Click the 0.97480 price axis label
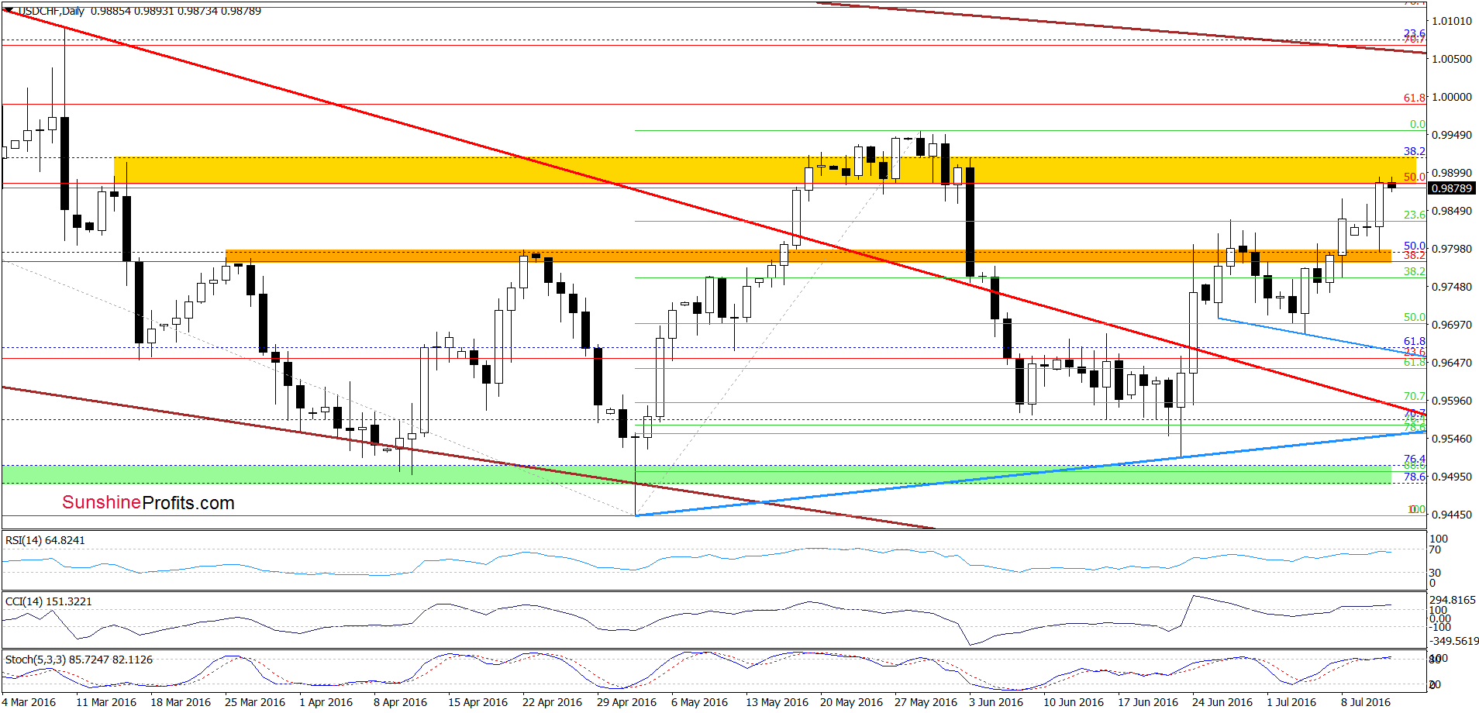 tap(1451, 287)
